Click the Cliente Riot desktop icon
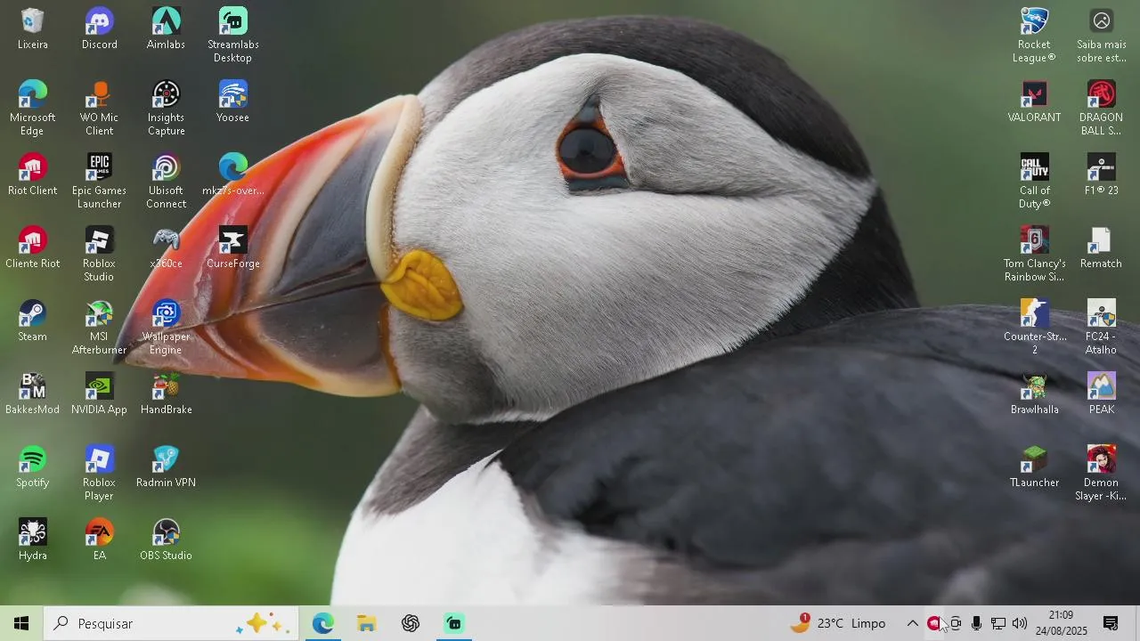This screenshot has height=641, width=1140. 32,247
